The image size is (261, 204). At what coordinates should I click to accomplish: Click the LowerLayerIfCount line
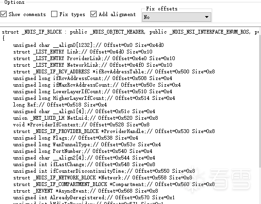coord(93,92)
